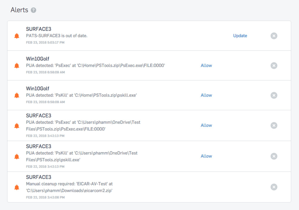This screenshot has width=299, height=210.
Task: Dismiss the PATS-SURFACE3 out of date alert
Action: tap(274, 36)
